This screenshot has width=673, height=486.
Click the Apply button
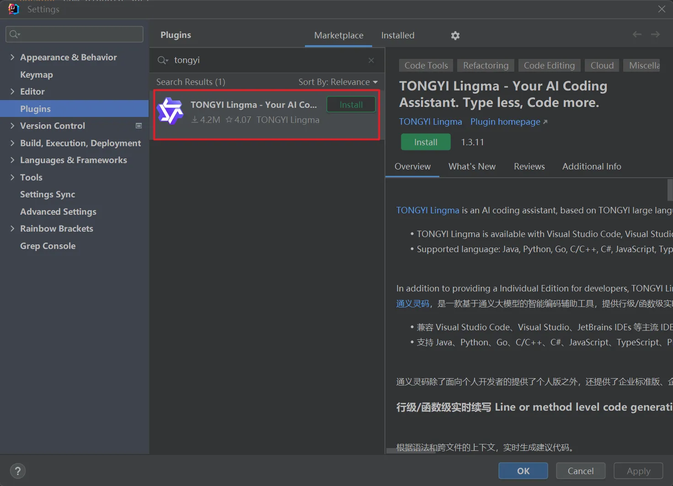pyautogui.click(x=638, y=471)
